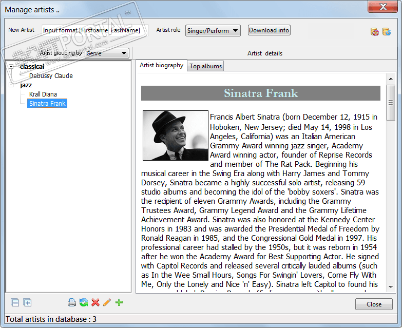Select the jazz genre group
This screenshot has width=402, height=328.
tap(26, 85)
